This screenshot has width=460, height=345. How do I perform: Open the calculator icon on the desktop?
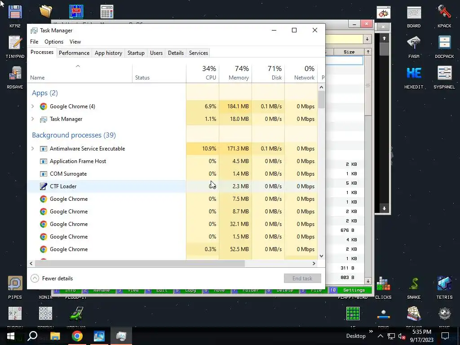pyautogui.click(x=107, y=12)
